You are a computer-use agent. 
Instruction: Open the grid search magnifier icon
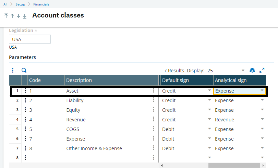pyautogui.click(x=24, y=70)
